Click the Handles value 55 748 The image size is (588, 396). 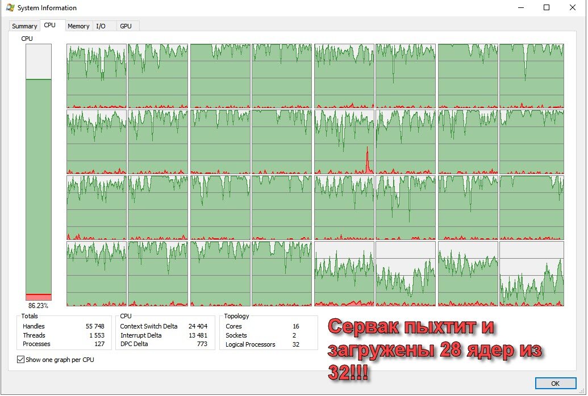95,326
